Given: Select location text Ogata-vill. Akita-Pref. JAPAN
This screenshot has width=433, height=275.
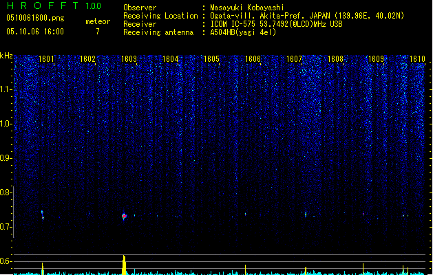Looking at the screenshot, I should 271,16.
